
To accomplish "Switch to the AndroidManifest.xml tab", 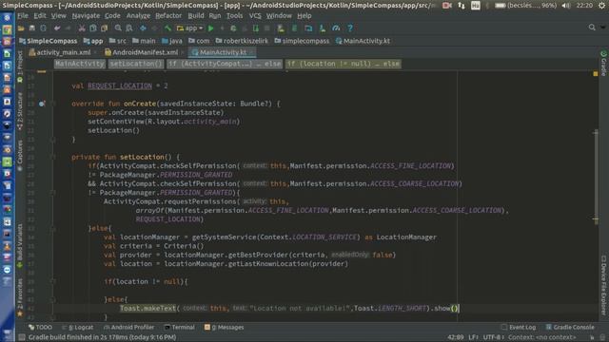I will 145,52.
